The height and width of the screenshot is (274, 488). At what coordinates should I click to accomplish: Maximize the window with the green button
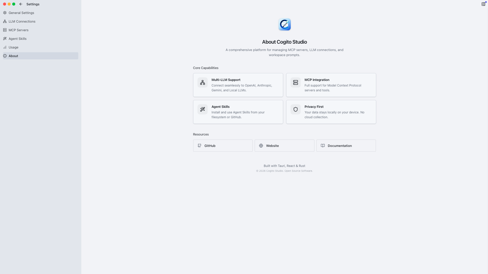tap(14, 4)
